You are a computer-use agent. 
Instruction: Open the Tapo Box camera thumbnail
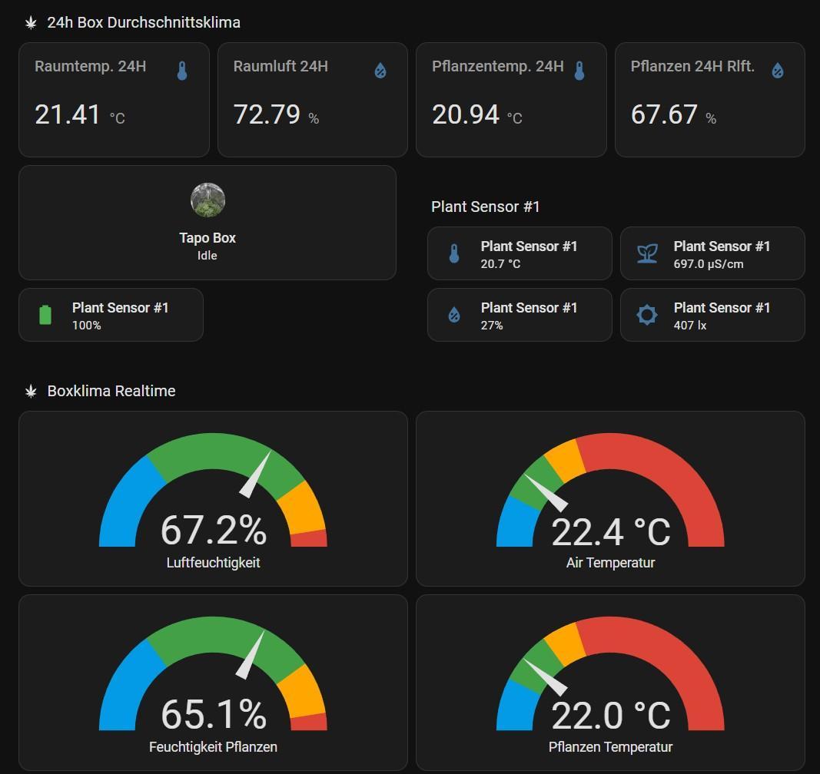click(x=207, y=200)
